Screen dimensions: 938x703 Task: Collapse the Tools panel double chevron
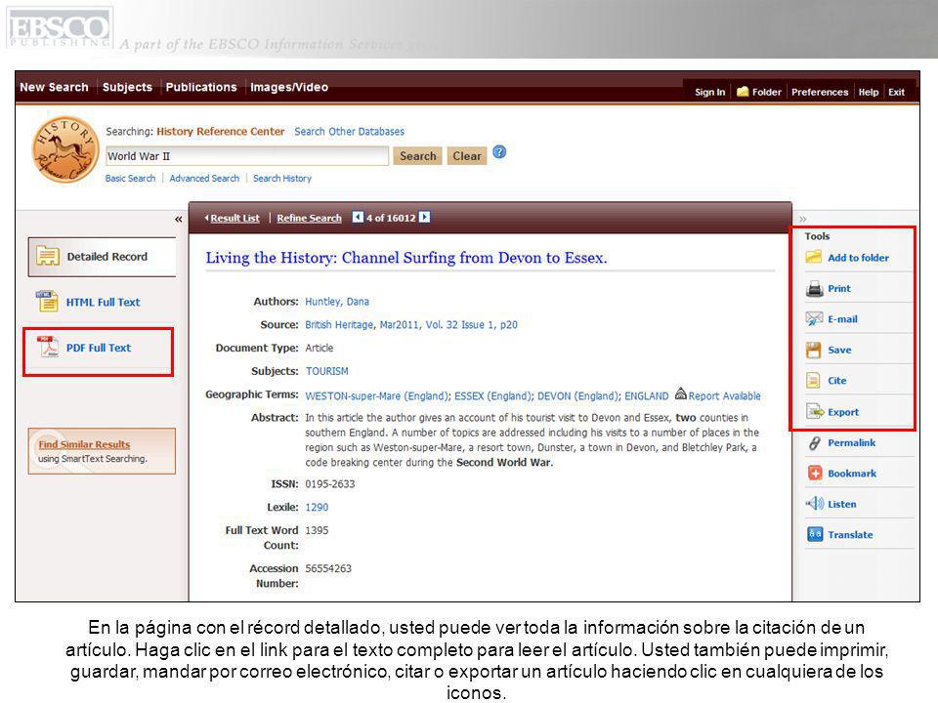click(803, 220)
